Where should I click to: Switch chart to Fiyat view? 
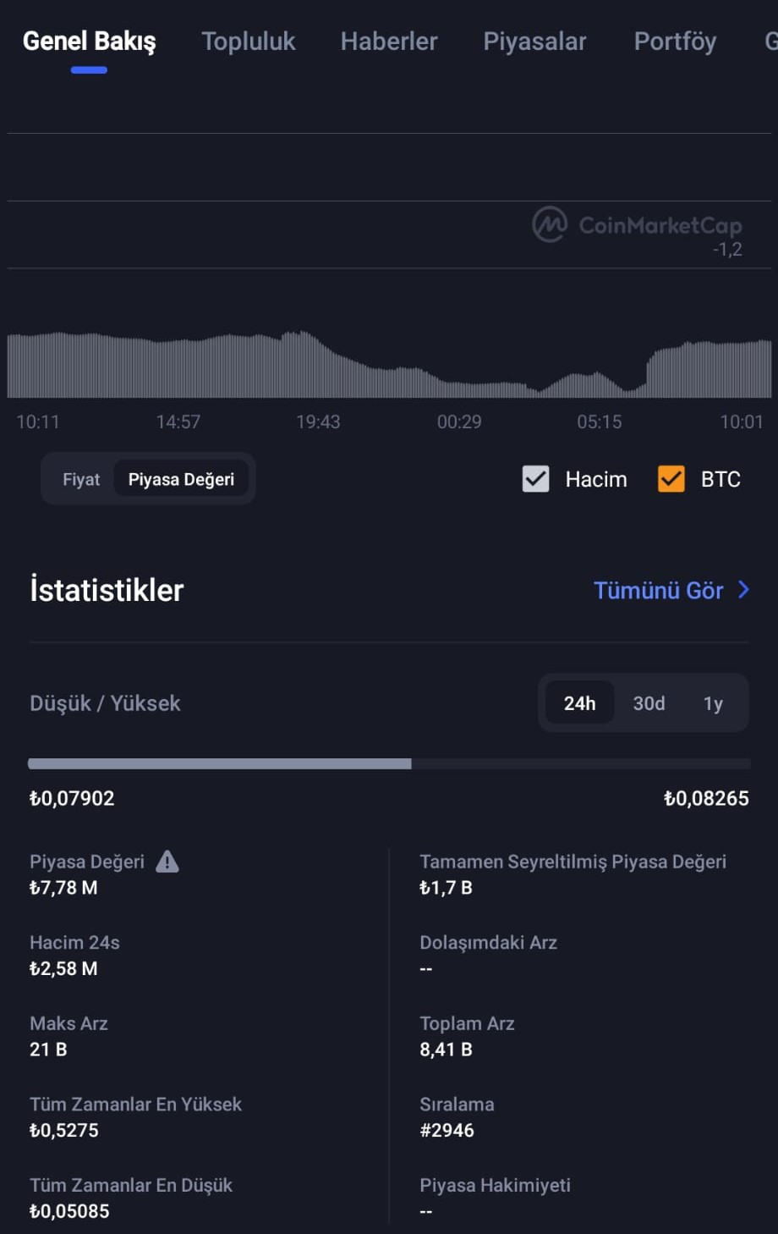81,479
